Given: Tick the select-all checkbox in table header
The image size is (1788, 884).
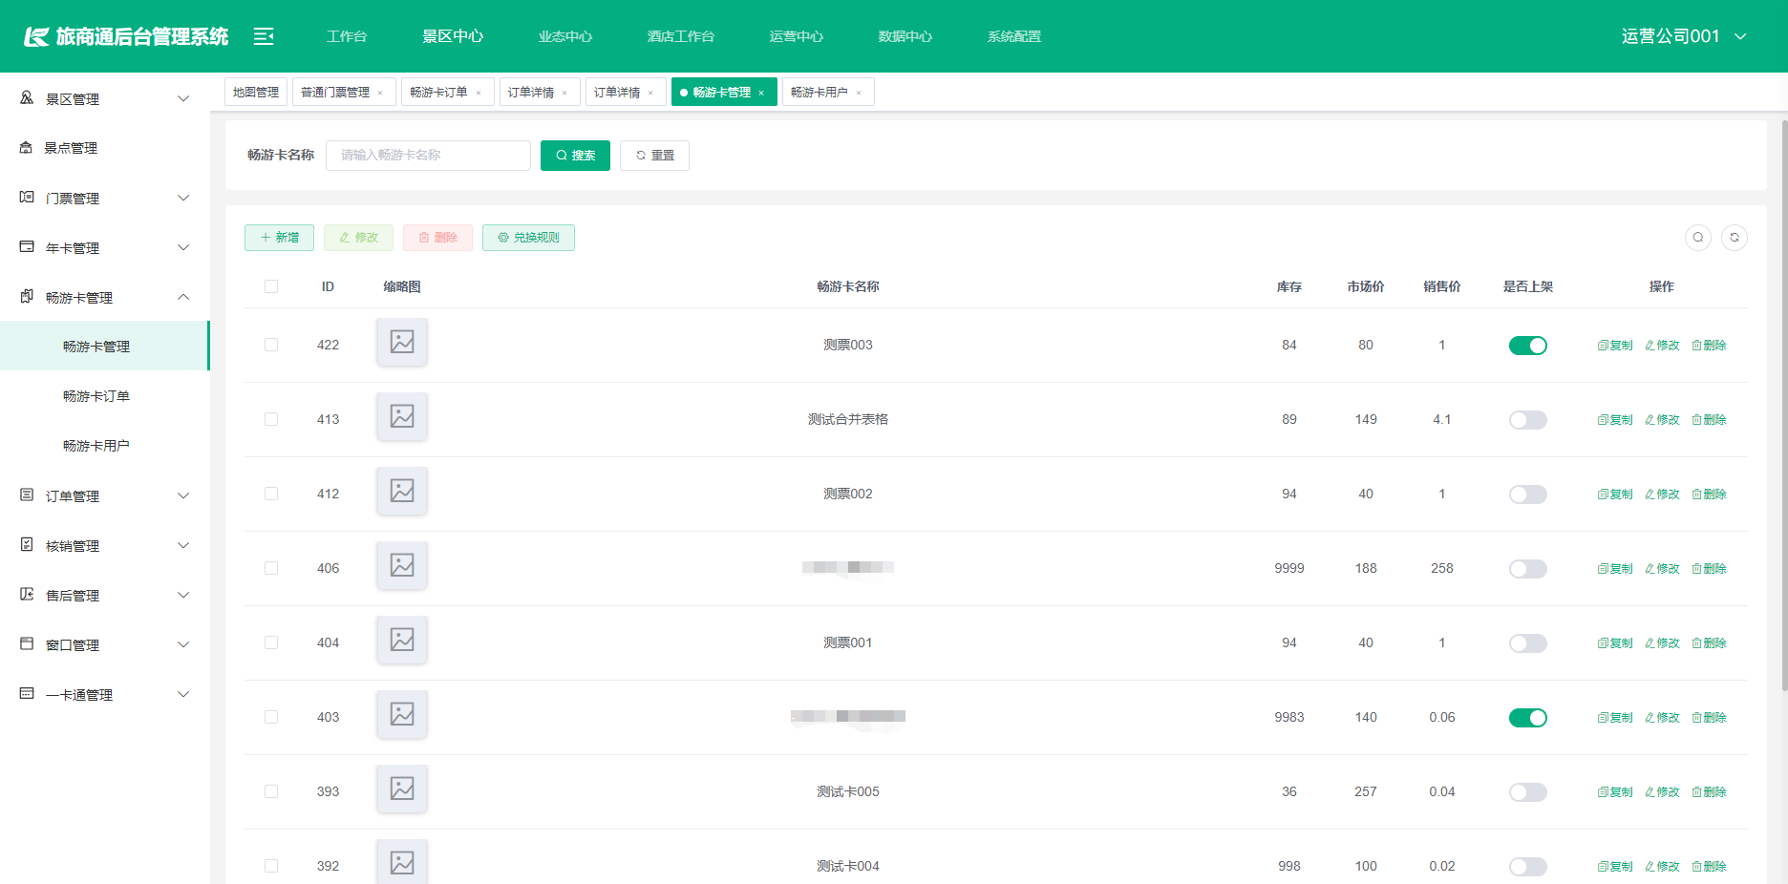Looking at the screenshot, I should pyautogui.click(x=271, y=286).
